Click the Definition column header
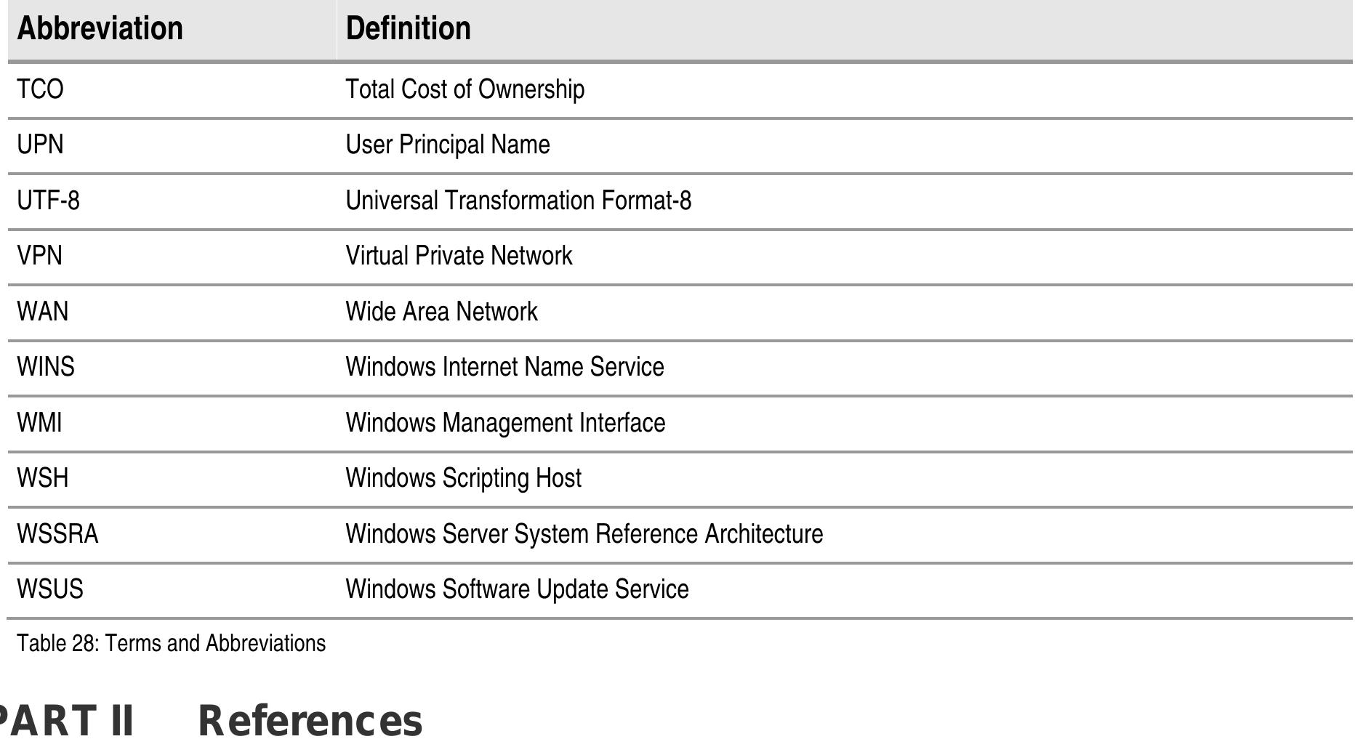 (x=408, y=29)
